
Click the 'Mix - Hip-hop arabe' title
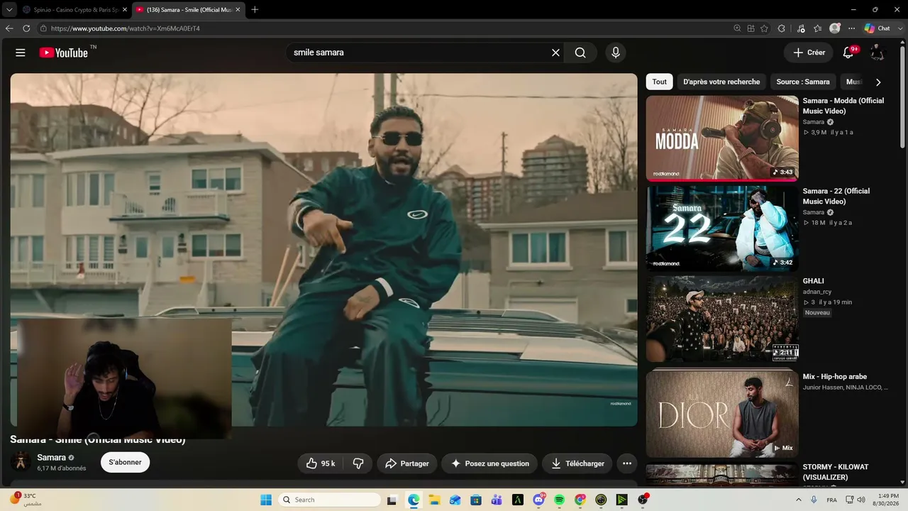coord(835,377)
